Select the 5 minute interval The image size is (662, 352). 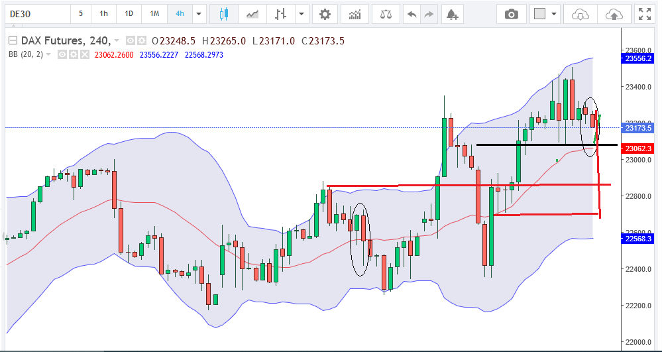click(80, 13)
